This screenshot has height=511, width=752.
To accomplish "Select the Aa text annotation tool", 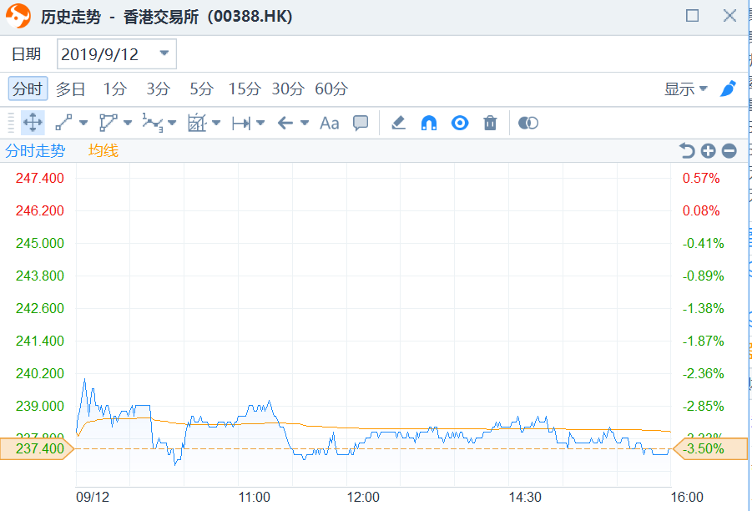I will (330, 124).
